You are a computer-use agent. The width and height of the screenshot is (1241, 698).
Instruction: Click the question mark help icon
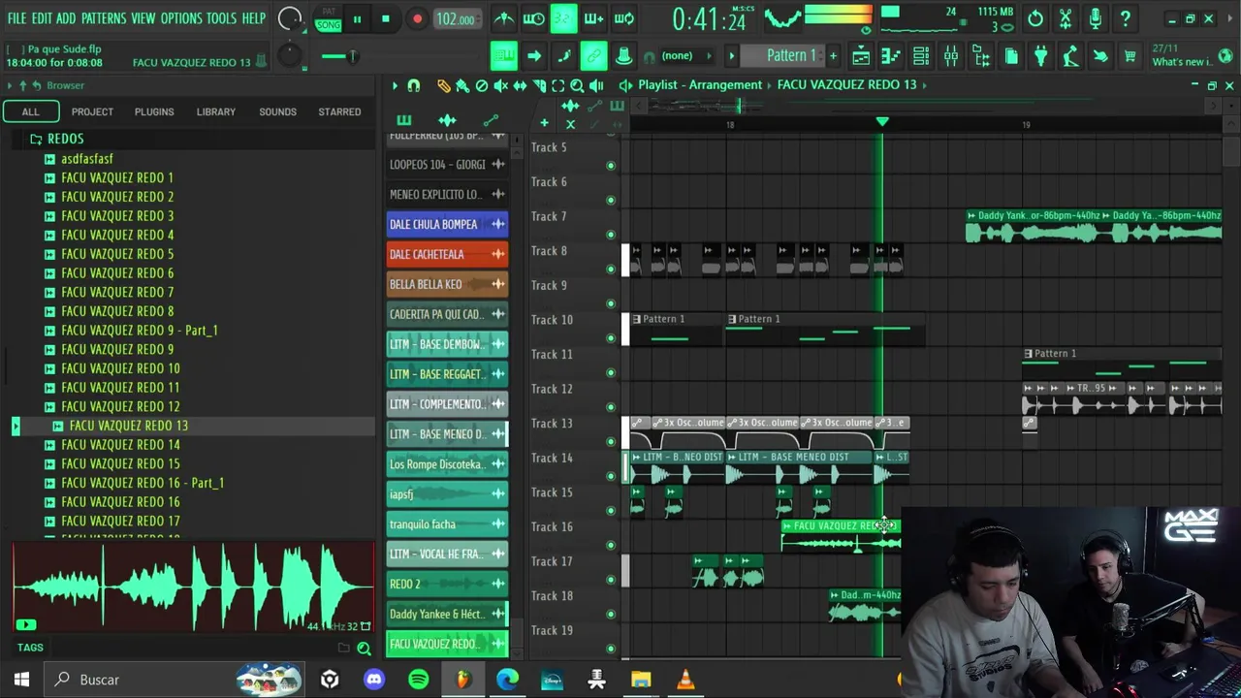(x=1126, y=18)
